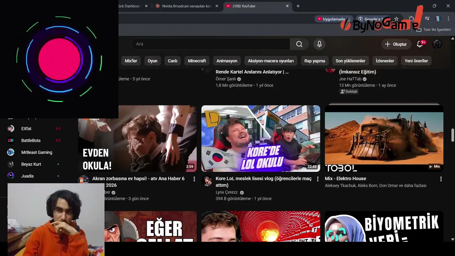Filter by the Animasyon chip

click(x=227, y=61)
